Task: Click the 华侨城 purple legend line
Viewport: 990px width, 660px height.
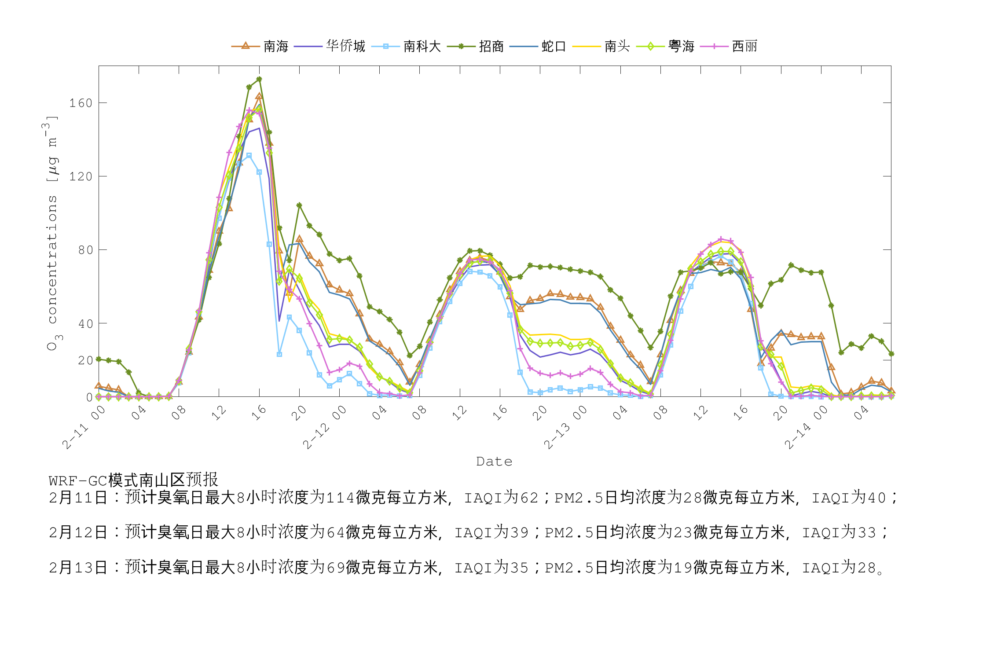Action: click(x=308, y=46)
